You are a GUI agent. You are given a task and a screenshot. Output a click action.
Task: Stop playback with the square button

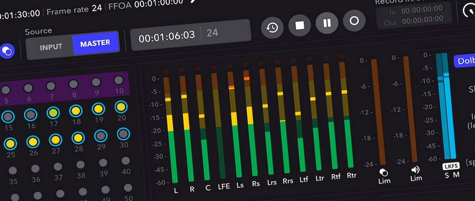tap(300, 25)
